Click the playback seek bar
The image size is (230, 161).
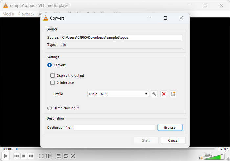(115, 149)
